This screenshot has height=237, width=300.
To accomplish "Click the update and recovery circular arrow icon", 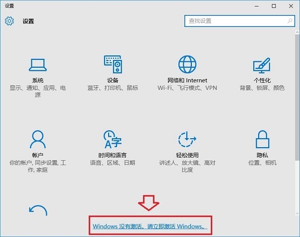I will pyautogui.click(x=38, y=211).
